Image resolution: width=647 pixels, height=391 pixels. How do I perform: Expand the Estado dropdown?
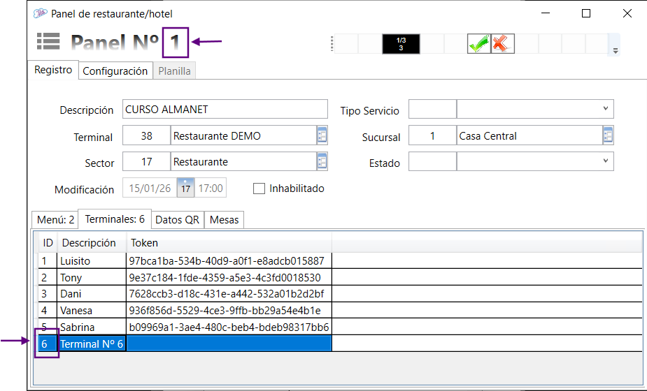tap(604, 162)
